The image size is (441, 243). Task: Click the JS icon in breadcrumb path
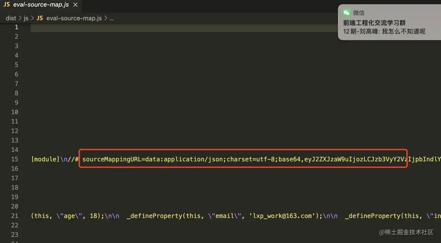click(x=40, y=18)
